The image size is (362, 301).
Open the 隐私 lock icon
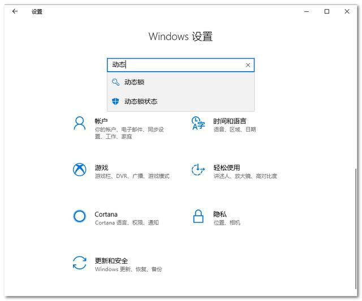[198, 216]
